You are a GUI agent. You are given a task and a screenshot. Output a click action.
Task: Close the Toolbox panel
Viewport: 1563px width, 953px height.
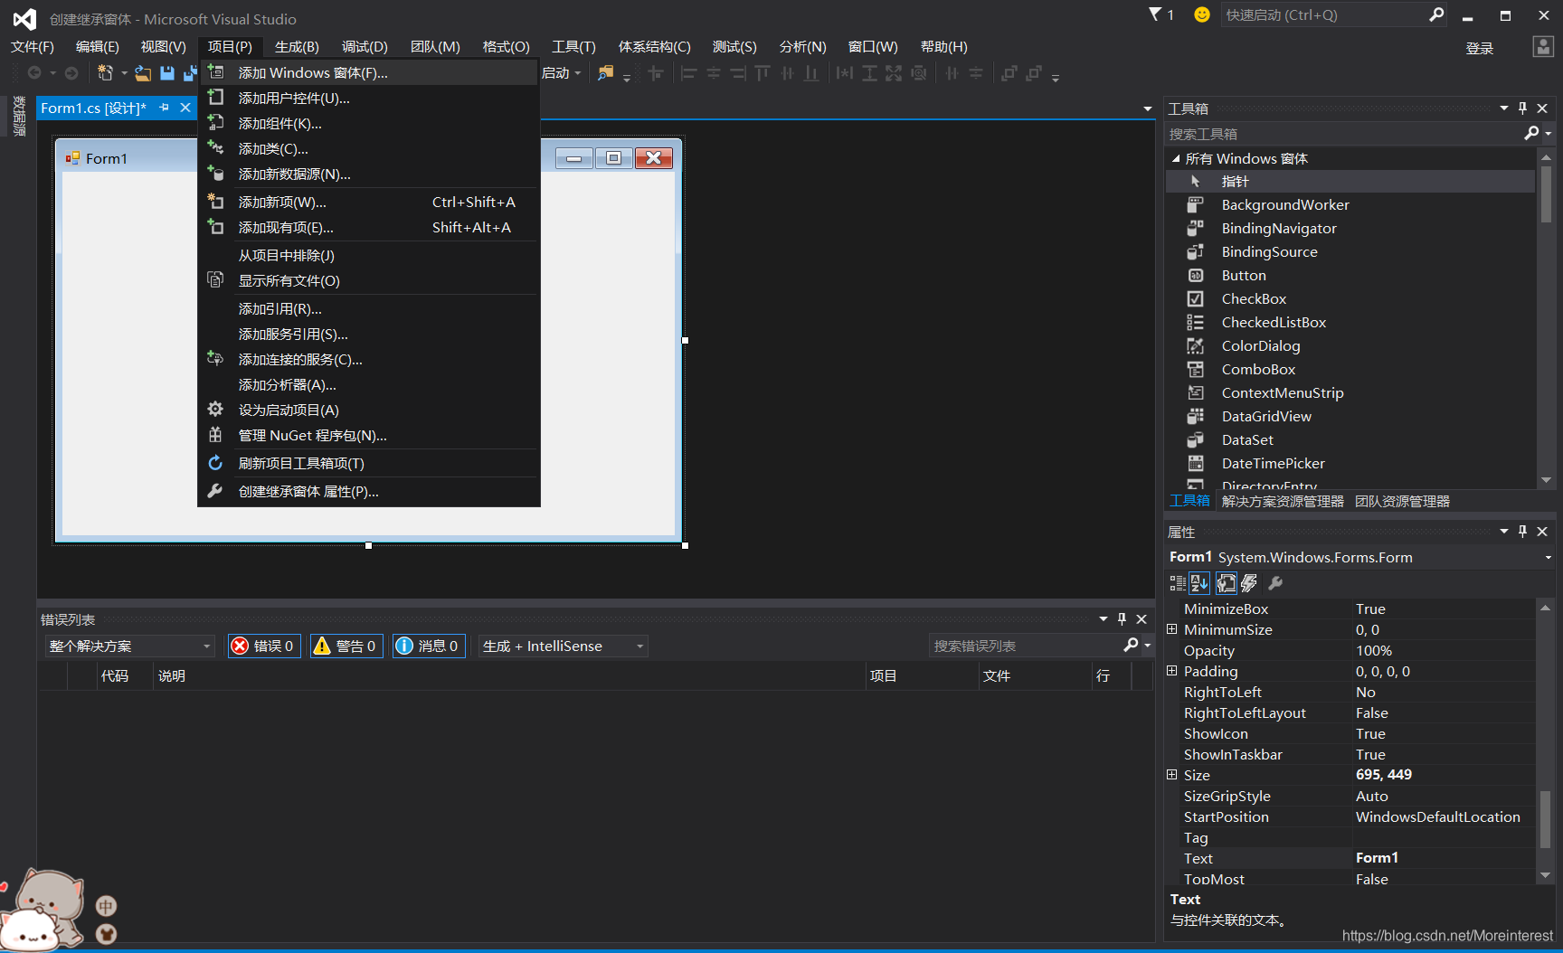[x=1542, y=108]
